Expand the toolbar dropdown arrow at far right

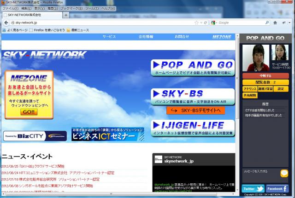click(x=289, y=23)
